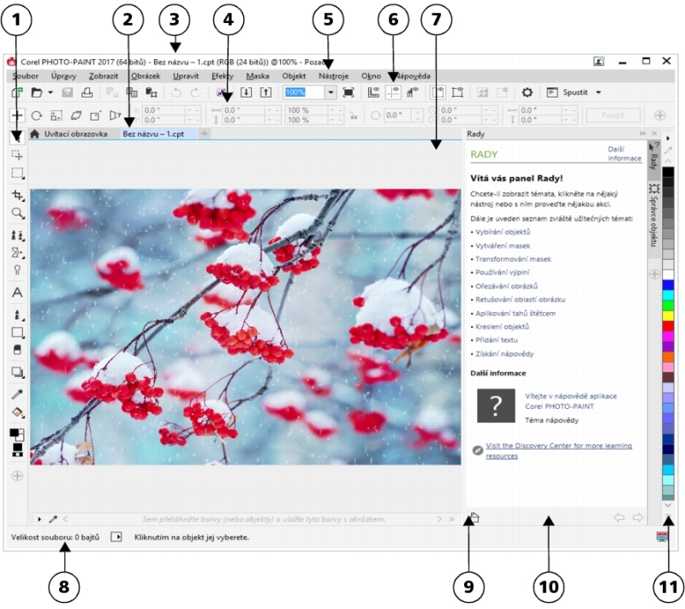Pick the red swatch in the color palette
The width and height of the screenshot is (685, 609).
[668, 326]
